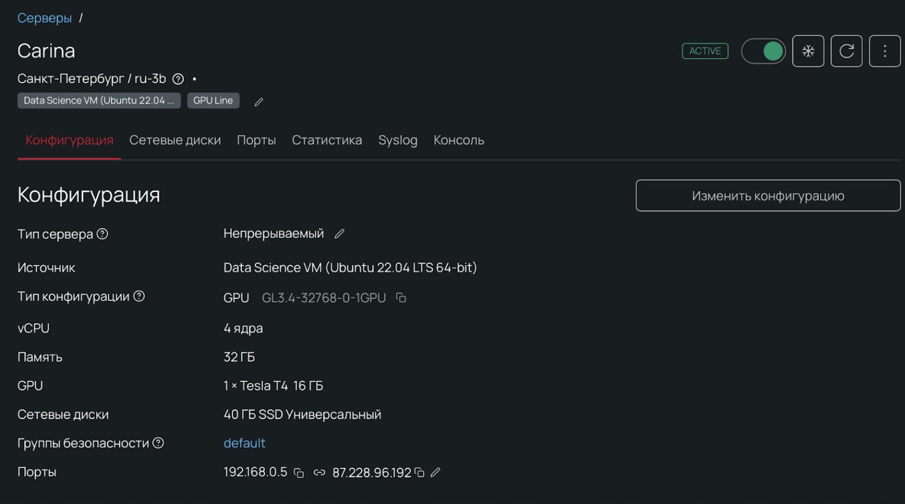This screenshot has width=905, height=504.
Task: Edit the public IP address
Action: point(436,473)
